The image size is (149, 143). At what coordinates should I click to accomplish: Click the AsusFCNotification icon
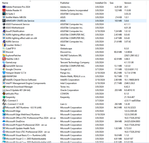click(x=4, y=31)
